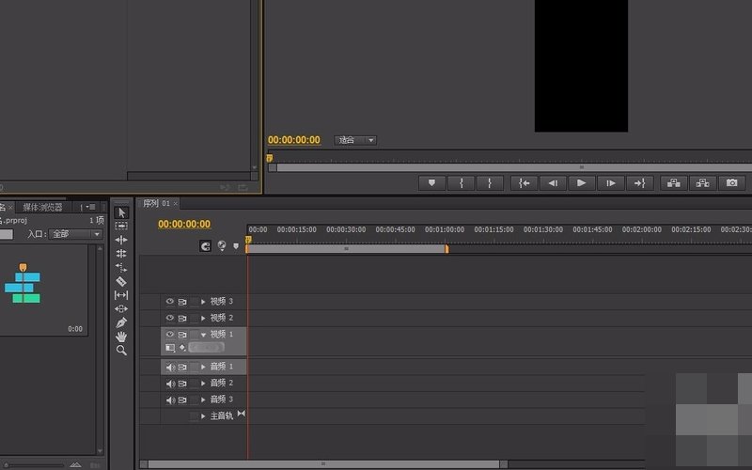This screenshot has width=752, height=470.
Task: Select the 序列 01 timeline tab
Action: (155, 203)
